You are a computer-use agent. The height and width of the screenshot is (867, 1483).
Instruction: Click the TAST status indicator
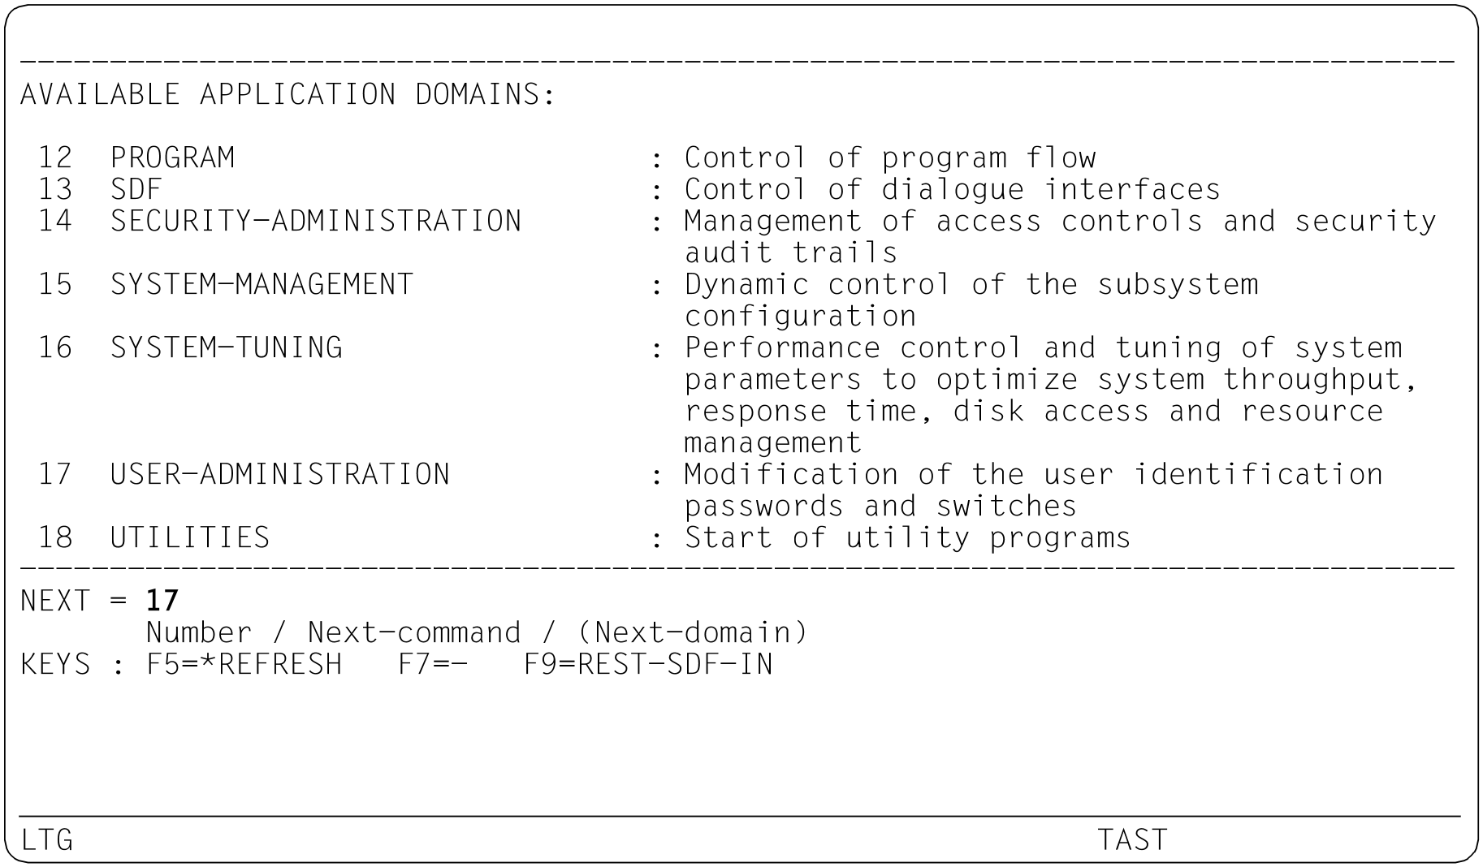point(1132,839)
